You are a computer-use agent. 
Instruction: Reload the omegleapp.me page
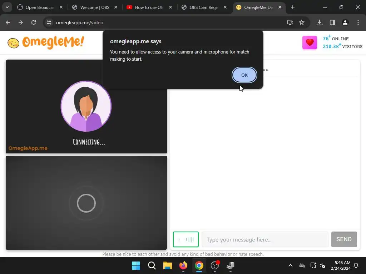coord(34,22)
